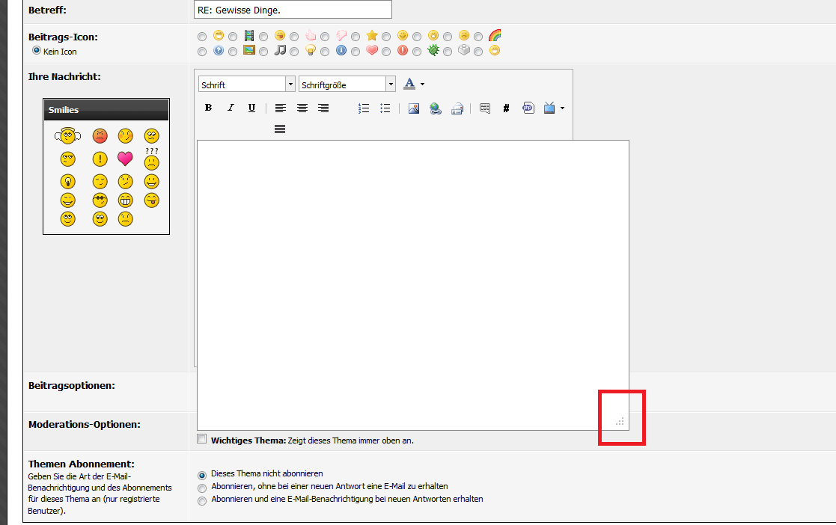Click the underline formatting button
Screen dimensions: 836x525
click(251, 108)
